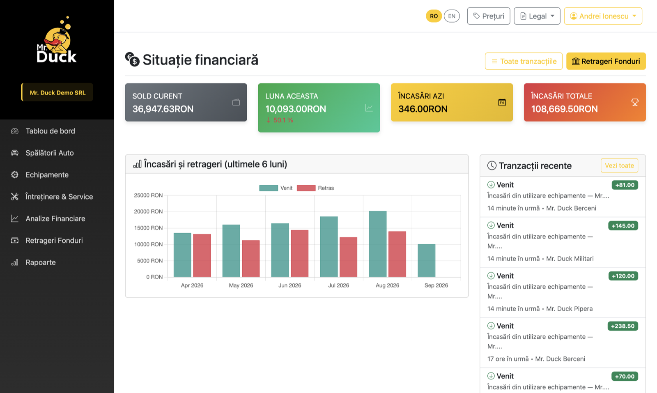This screenshot has height=393, width=657.
Task: Toggle the Retras legend series
Action: pos(315,188)
